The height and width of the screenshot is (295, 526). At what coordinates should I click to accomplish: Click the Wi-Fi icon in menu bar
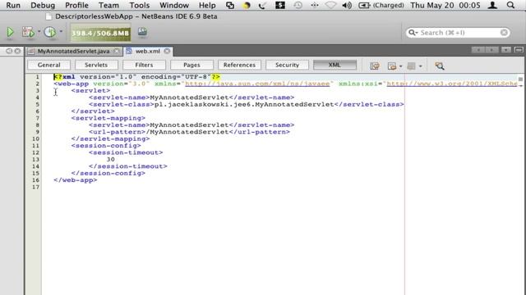330,6
